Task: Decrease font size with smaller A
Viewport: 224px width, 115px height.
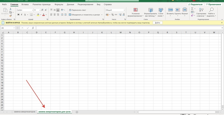Action: tap(46, 10)
